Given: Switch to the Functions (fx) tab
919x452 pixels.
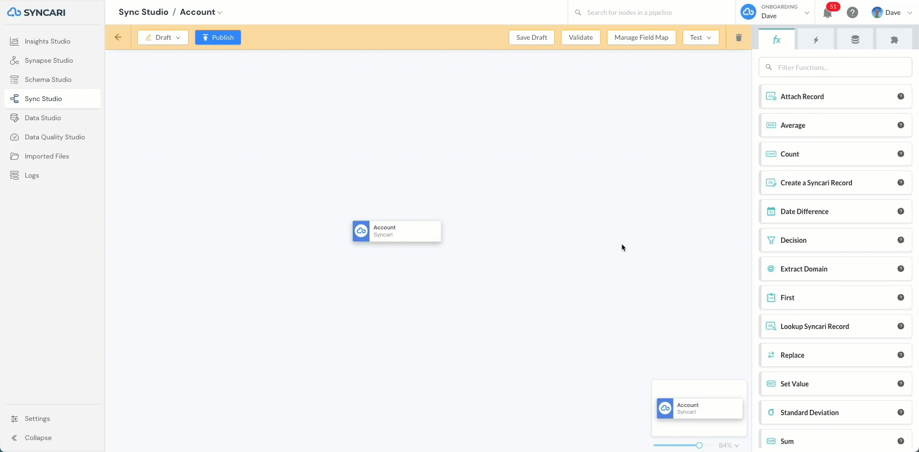Looking at the screenshot, I should pyautogui.click(x=777, y=40).
